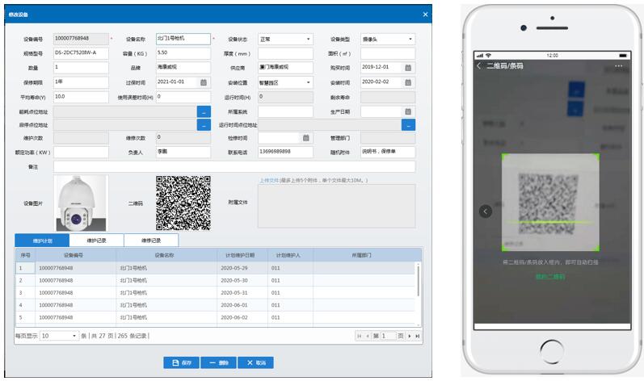Image resolution: width=644 pixels, height=381 pixels.
Task: Click capacity field showing 5.50
Action: pos(183,53)
